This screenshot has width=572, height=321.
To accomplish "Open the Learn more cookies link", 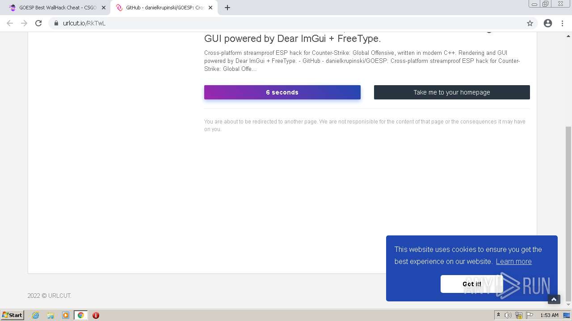I will (513, 262).
